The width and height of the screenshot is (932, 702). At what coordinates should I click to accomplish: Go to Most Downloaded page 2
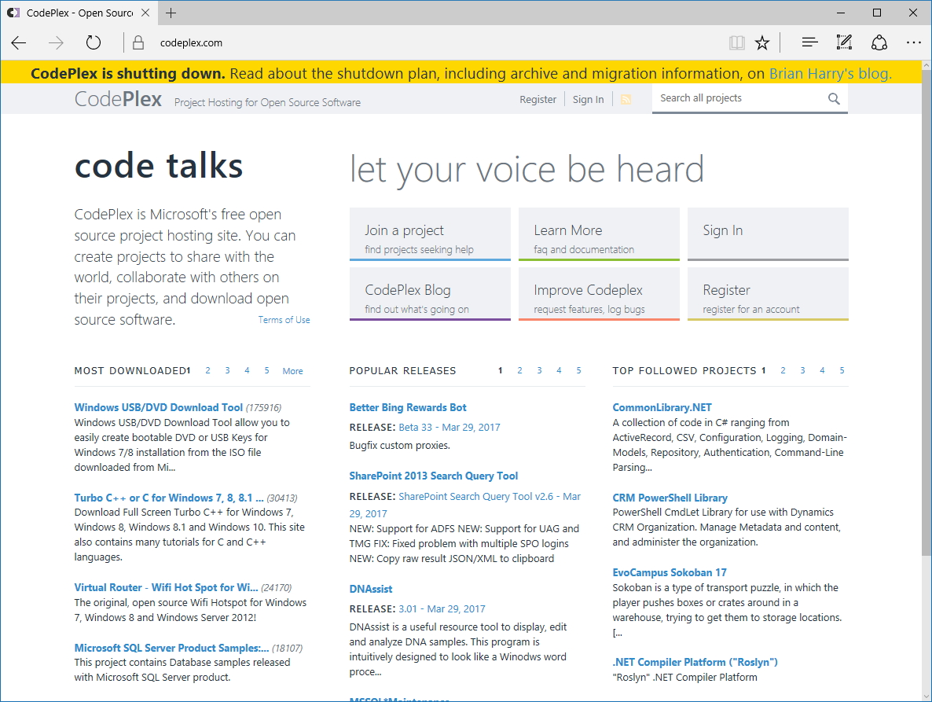[x=208, y=370]
